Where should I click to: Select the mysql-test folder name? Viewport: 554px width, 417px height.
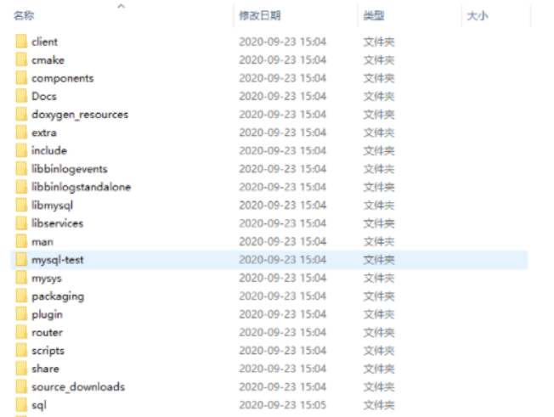click(58, 260)
